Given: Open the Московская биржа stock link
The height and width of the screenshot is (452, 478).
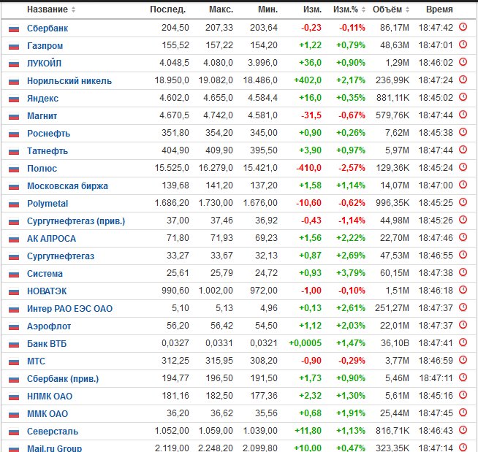Looking at the screenshot, I should 67,185.
